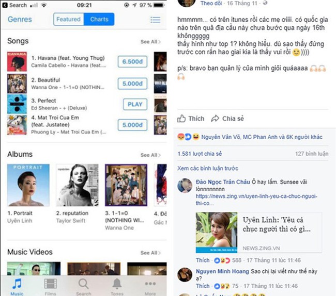Play the song Perfect
The height and width of the screenshot is (296, 336).
135,104
